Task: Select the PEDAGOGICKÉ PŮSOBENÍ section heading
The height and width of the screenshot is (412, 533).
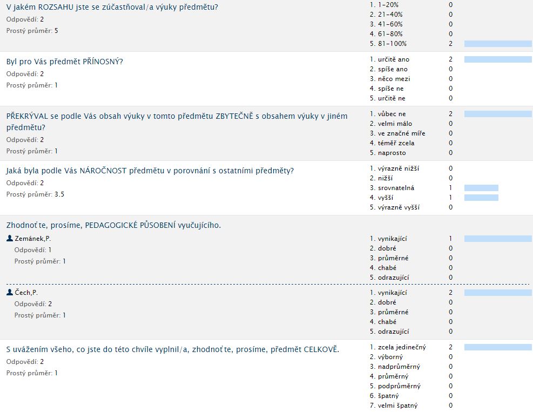Action: [x=113, y=225]
